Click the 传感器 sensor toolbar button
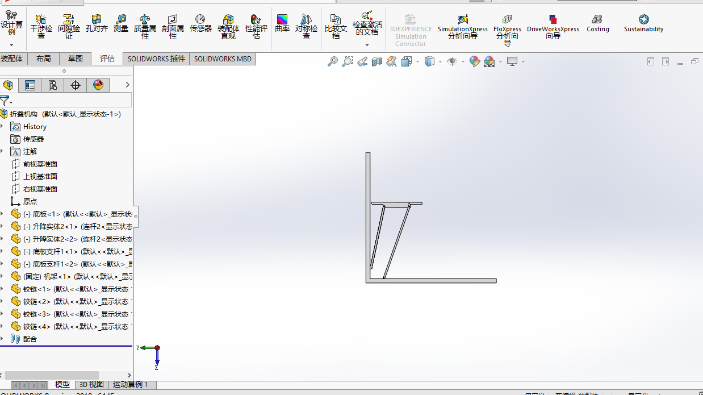The height and width of the screenshot is (395, 703). [x=200, y=23]
